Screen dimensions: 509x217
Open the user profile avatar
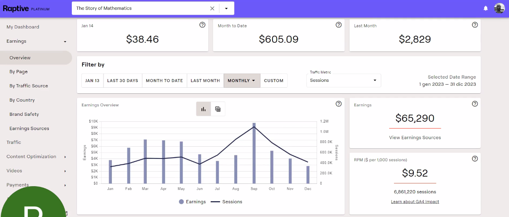point(499,8)
